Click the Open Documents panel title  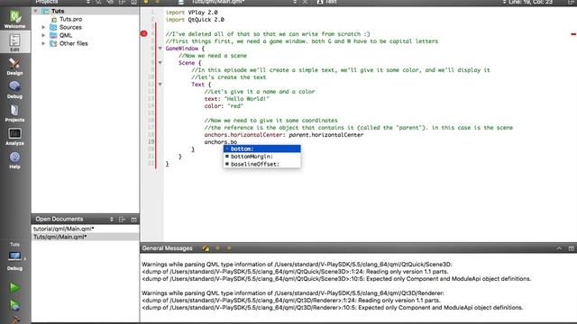pos(60,219)
